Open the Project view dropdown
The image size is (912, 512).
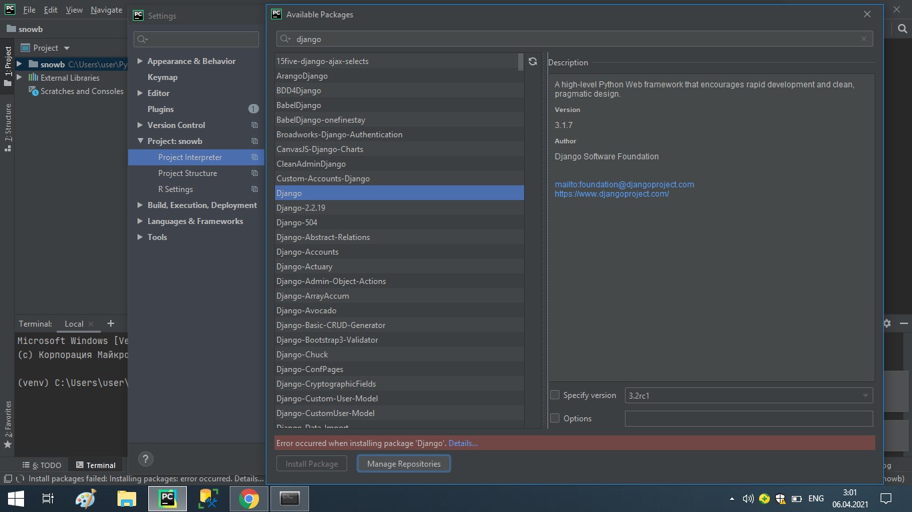pyautogui.click(x=45, y=48)
